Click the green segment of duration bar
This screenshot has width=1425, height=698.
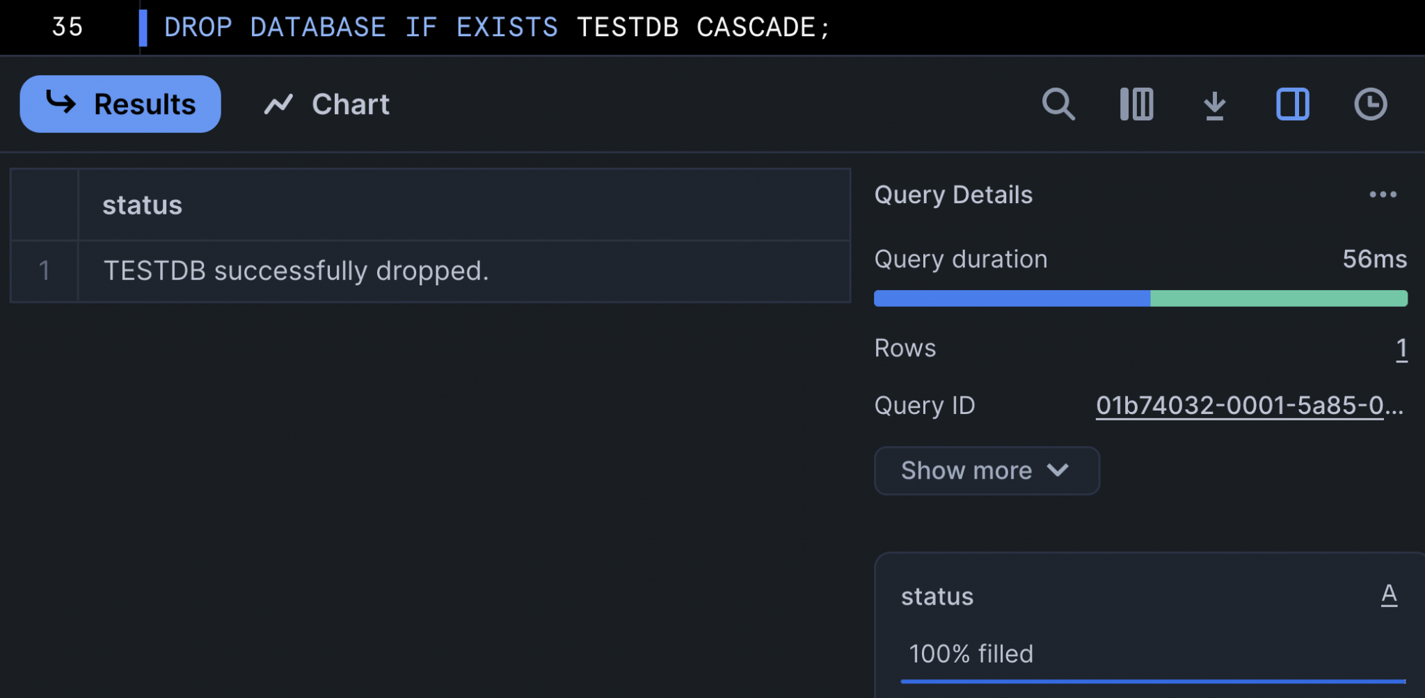[1278, 299]
